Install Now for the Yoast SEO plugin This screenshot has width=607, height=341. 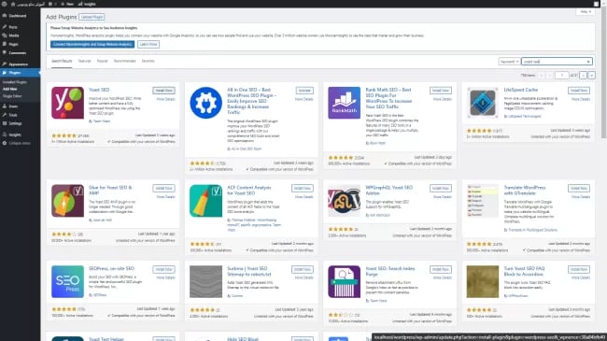[163, 91]
